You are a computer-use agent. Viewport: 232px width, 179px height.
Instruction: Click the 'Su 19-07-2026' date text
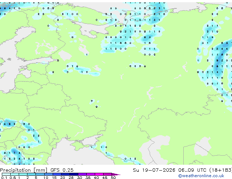[154, 170]
